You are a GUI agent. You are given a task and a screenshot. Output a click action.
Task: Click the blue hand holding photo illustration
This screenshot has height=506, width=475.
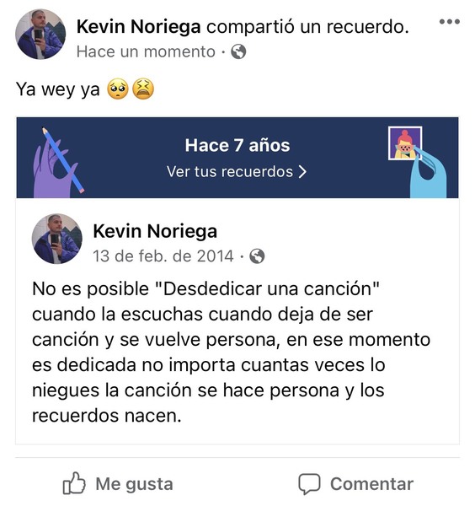418,162
